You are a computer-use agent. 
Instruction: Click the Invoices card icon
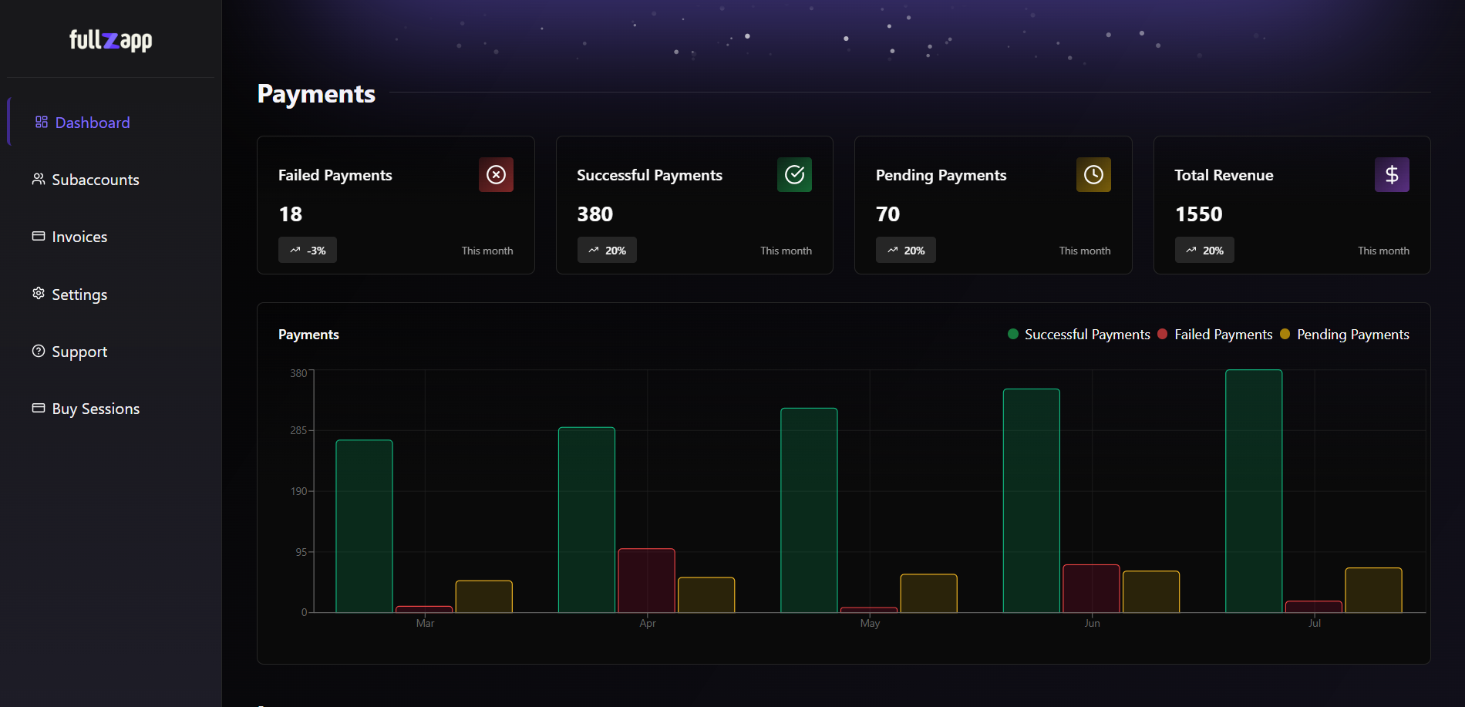(38, 236)
